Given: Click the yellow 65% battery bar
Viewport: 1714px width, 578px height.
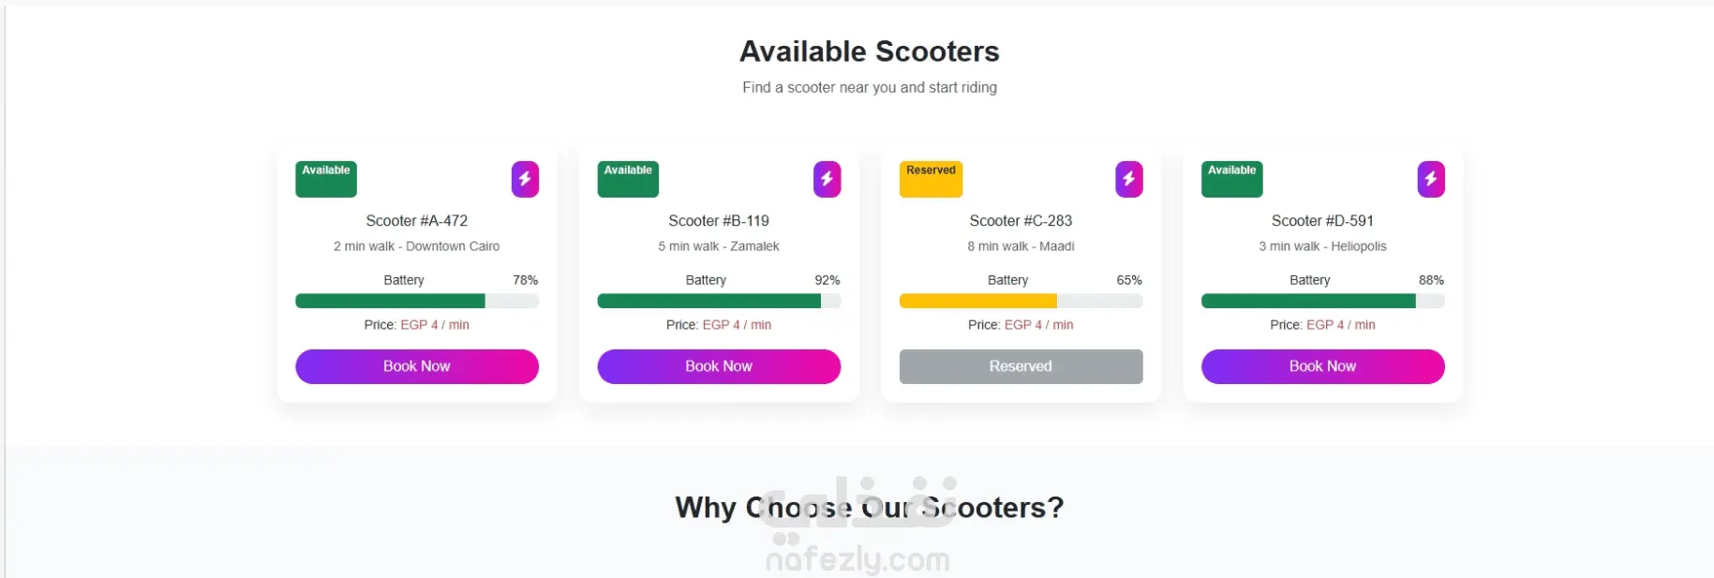Looking at the screenshot, I should pyautogui.click(x=1021, y=301).
